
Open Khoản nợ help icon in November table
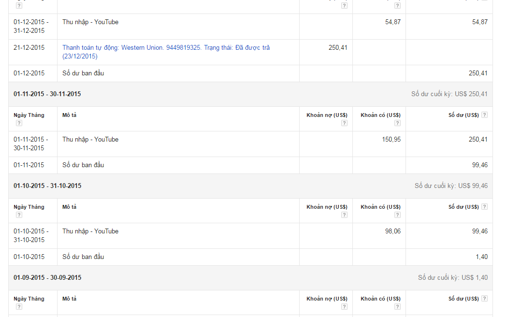(x=344, y=123)
